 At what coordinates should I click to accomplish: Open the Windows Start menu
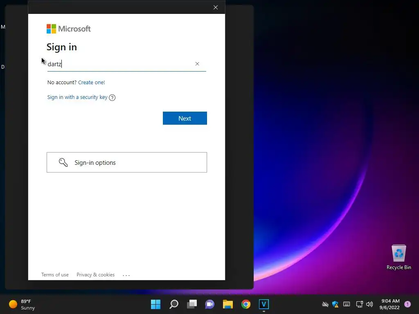click(155, 304)
